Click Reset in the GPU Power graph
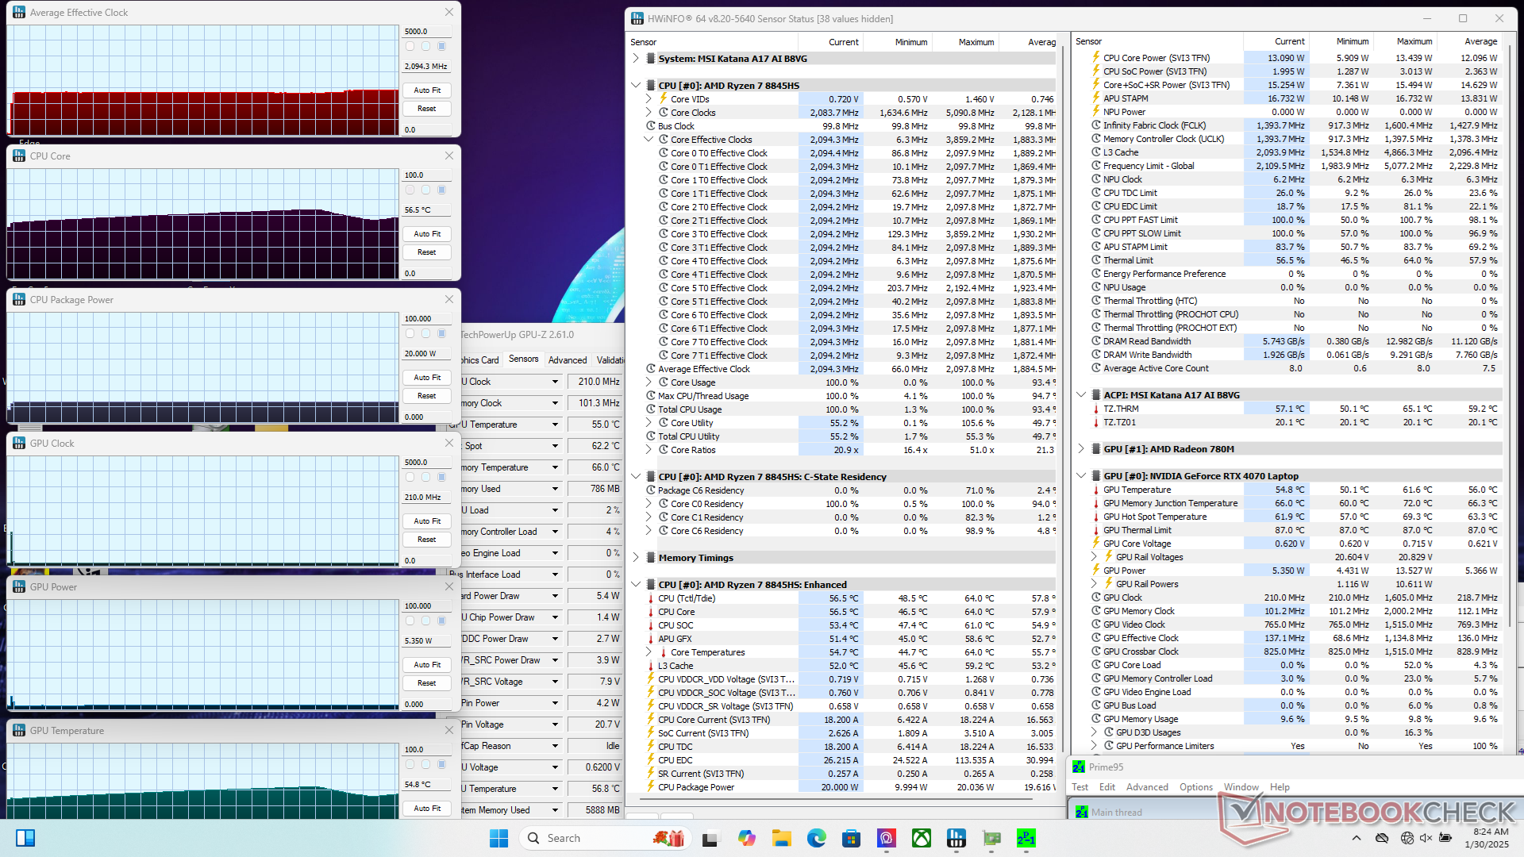 click(427, 683)
